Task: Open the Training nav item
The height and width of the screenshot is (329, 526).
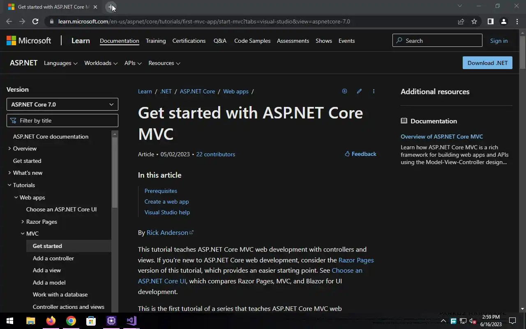Action: 156,41
